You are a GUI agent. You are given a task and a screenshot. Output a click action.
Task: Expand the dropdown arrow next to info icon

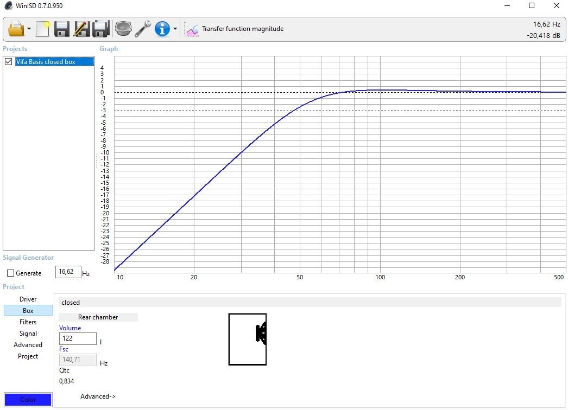(x=175, y=29)
